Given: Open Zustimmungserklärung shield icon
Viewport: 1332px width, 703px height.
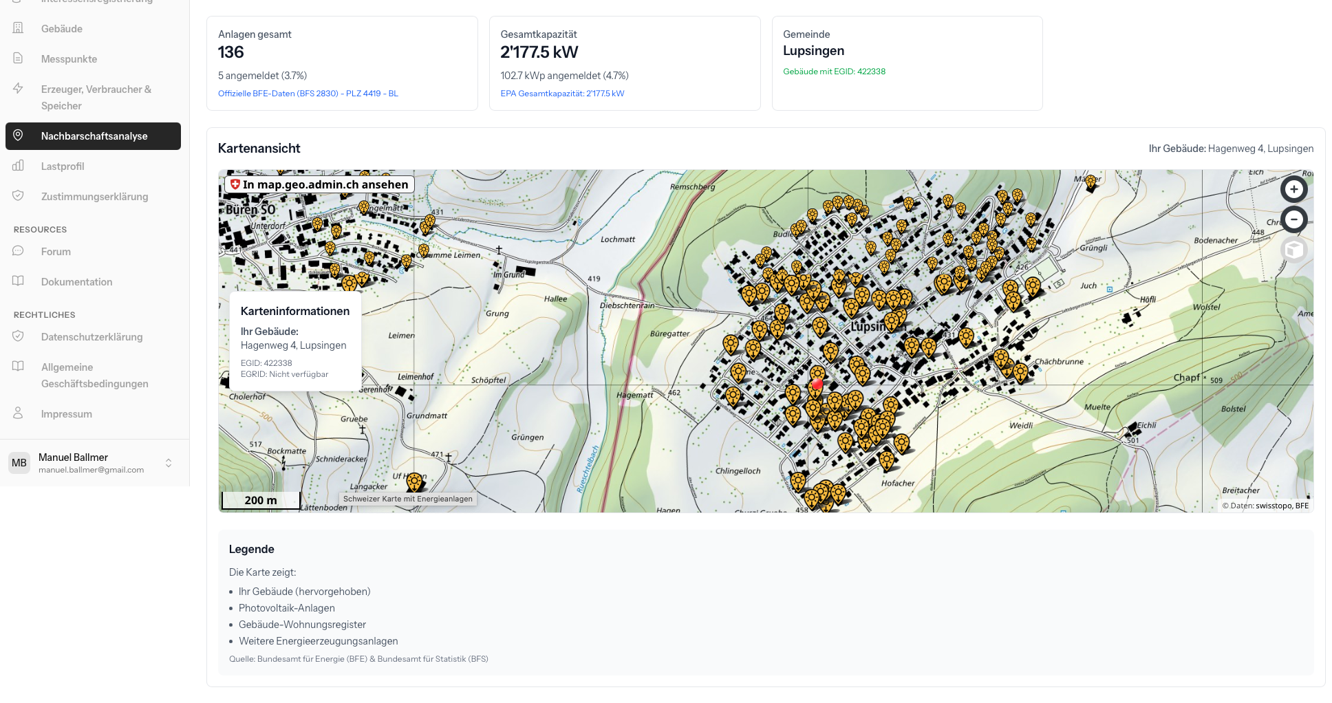Looking at the screenshot, I should (x=19, y=196).
